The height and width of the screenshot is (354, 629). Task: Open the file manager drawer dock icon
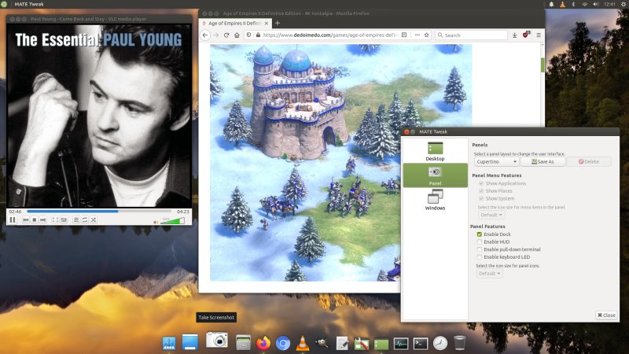pos(243,343)
